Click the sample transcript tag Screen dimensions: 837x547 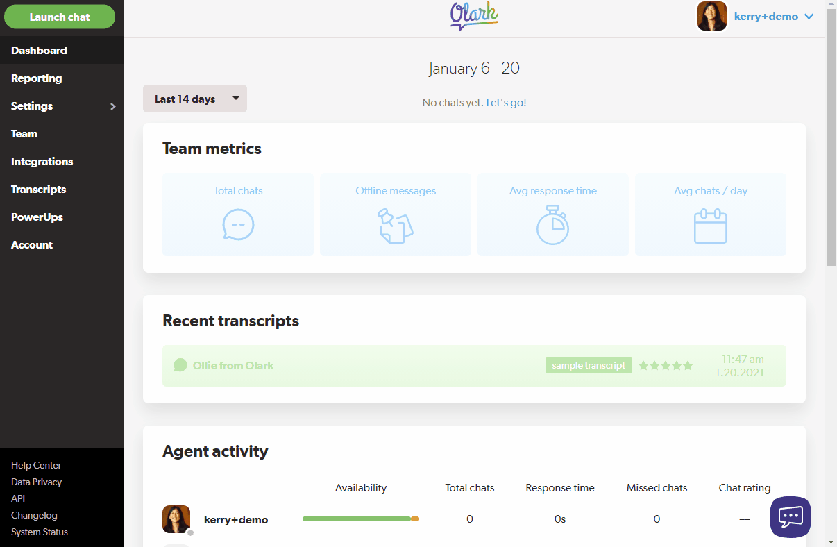589,365
